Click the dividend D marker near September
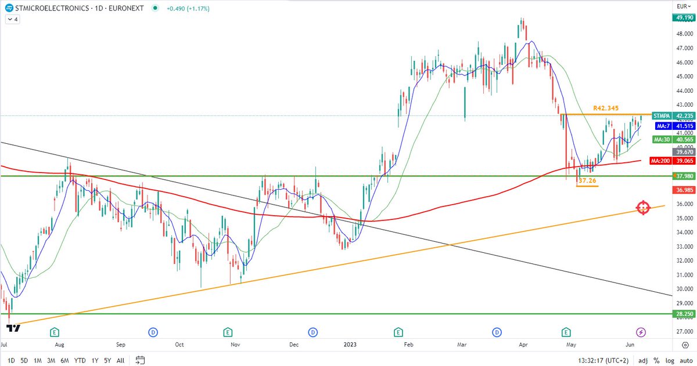This screenshot has height=366, width=697. 153,332
